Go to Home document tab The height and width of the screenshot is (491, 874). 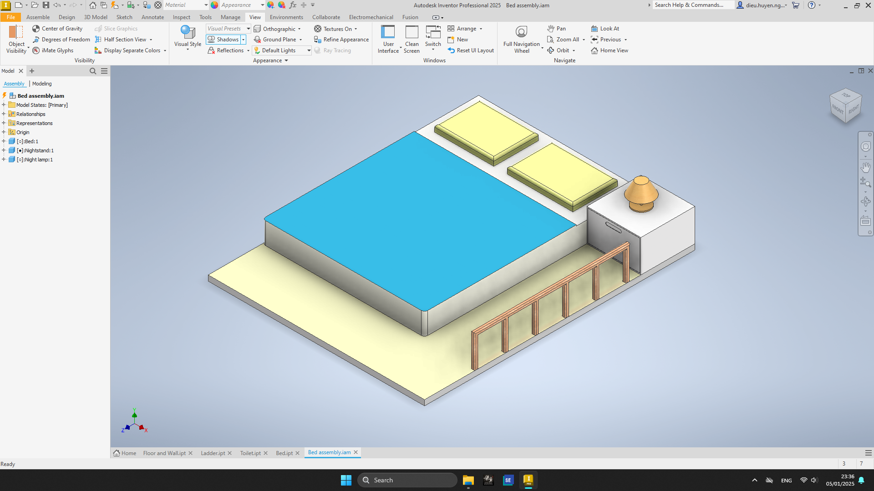coord(125,453)
